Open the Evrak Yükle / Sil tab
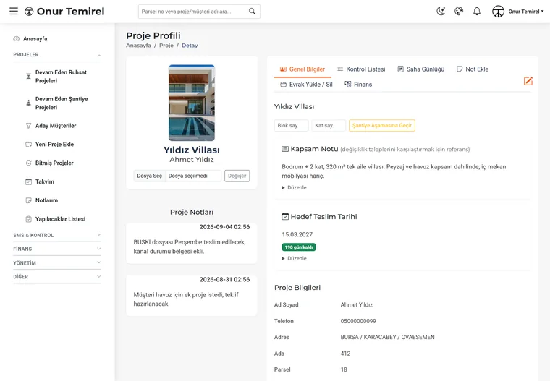This screenshot has height=381, width=550. [306, 85]
